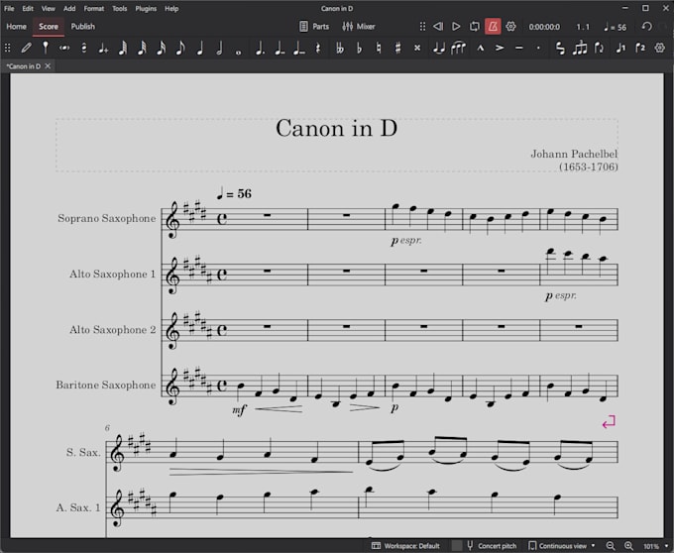674x553 pixels.
Task: Add a double augmentation dot
Action: tap(280, 49)
